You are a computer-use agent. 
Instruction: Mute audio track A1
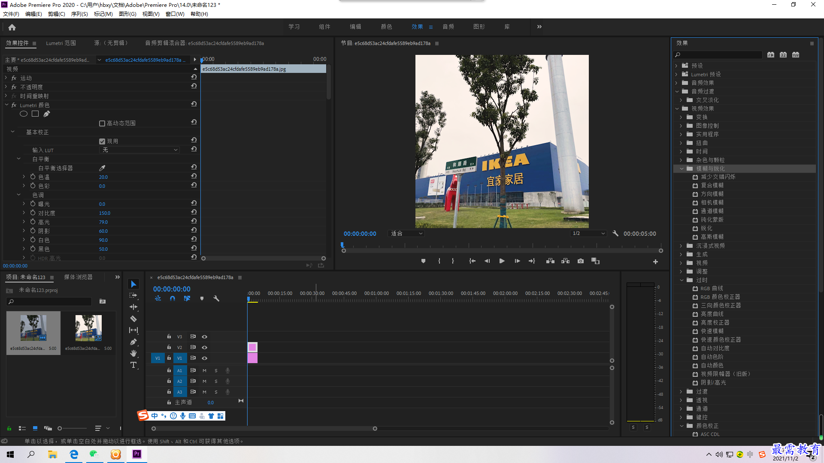pos(204,370)
